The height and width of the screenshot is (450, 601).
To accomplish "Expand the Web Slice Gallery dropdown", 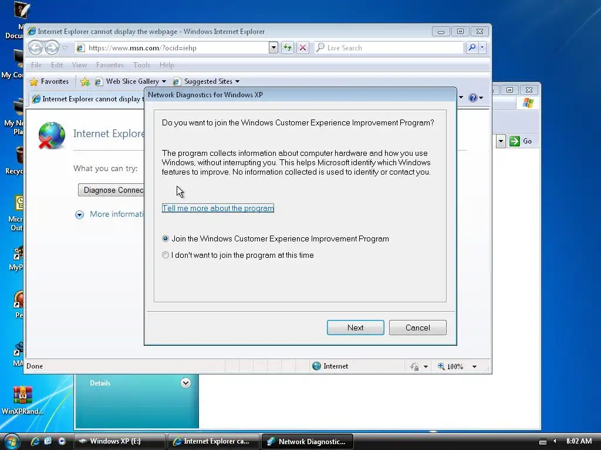I will click(164, 81).
